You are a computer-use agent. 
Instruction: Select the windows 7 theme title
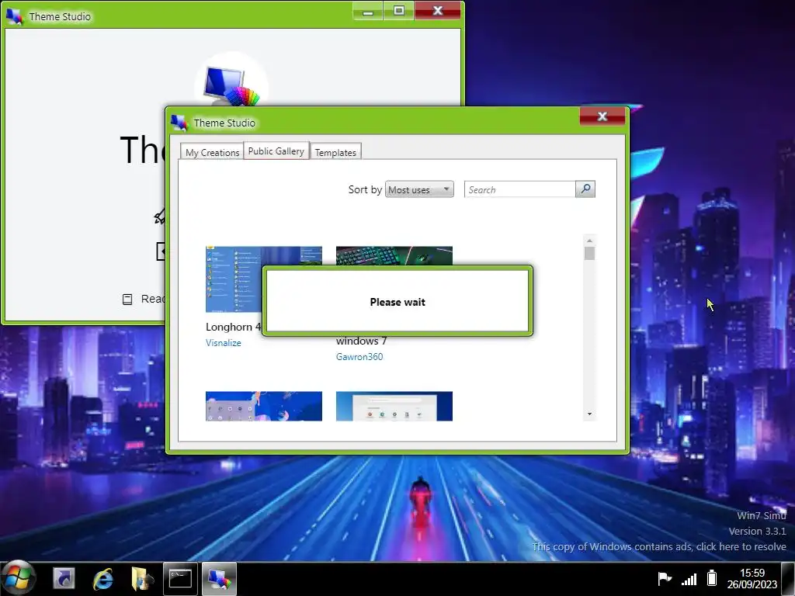point(362,341)
